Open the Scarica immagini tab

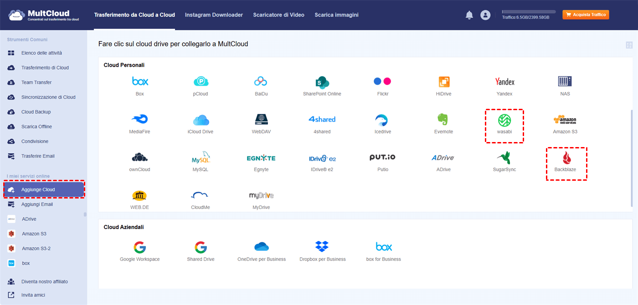point(336,15)
